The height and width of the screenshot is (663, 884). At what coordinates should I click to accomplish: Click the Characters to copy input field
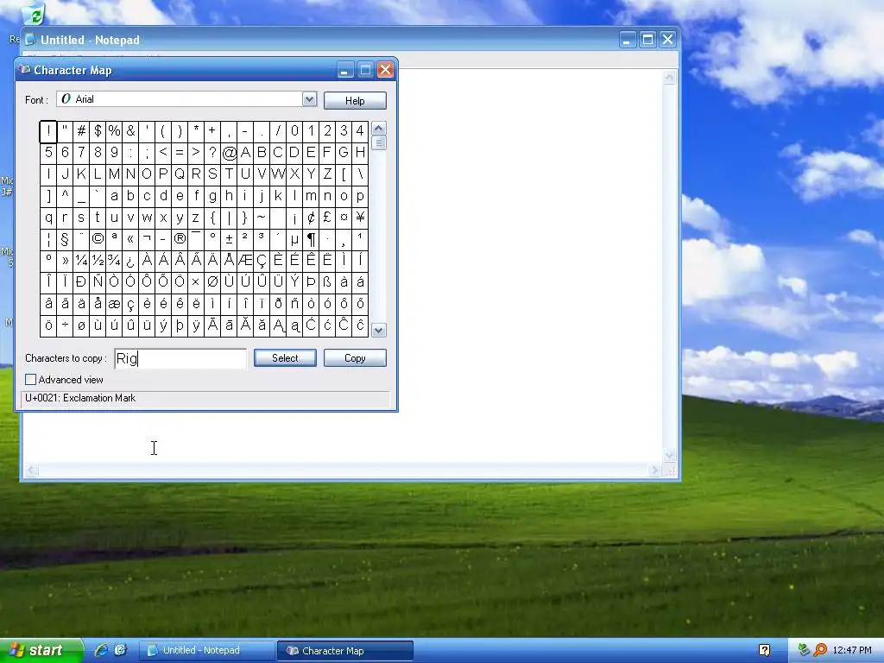pyautogui.click(x=180, y=358)
